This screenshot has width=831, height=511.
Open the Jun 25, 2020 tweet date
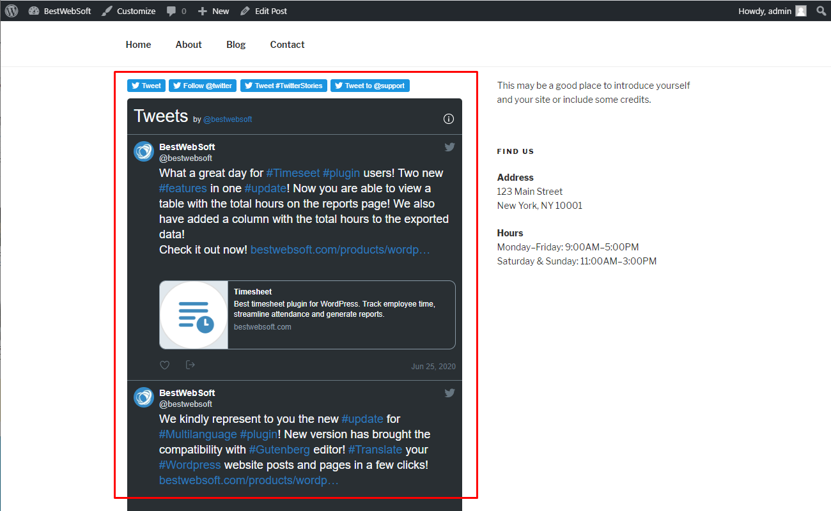433,367
